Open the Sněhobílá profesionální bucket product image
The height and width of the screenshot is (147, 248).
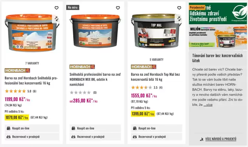tap(32, 33)
